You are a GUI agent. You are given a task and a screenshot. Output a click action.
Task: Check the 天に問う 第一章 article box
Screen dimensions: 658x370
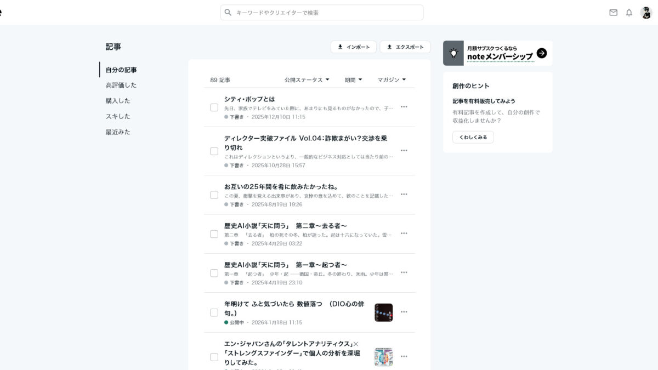[214, 273]
